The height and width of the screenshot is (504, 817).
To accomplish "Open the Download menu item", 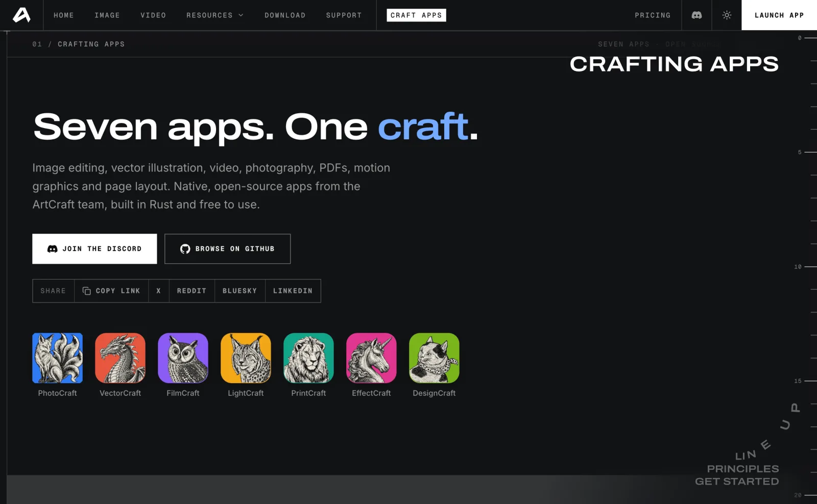I will (285, 15).
